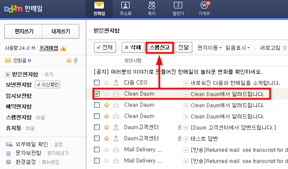The width and height of the screenshot is (288, 169).
Task: Click the 환경설정 gear icon
Action: [8, 162]
